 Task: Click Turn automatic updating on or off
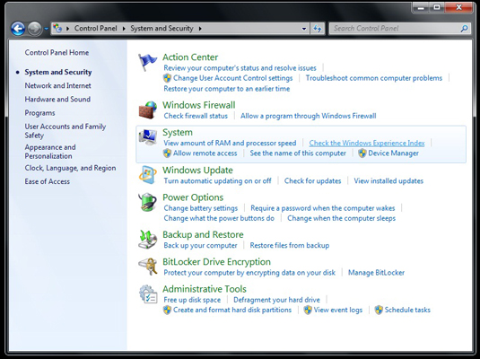pos(217,180)
